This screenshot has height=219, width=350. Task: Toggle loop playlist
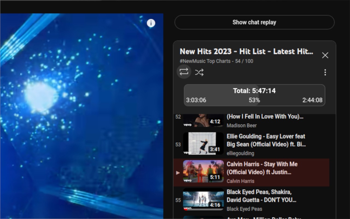click(x=184, y=72)
